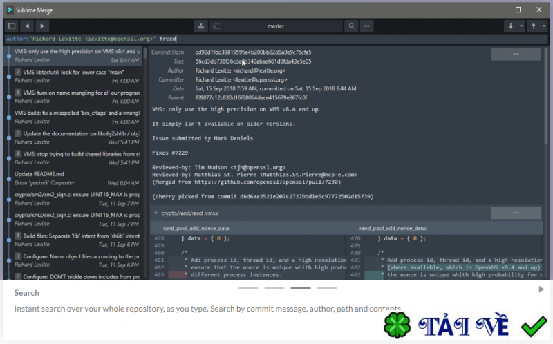Pull changes with the down arrow
This screenshot has height=344, width=553.
coord(510,26)
